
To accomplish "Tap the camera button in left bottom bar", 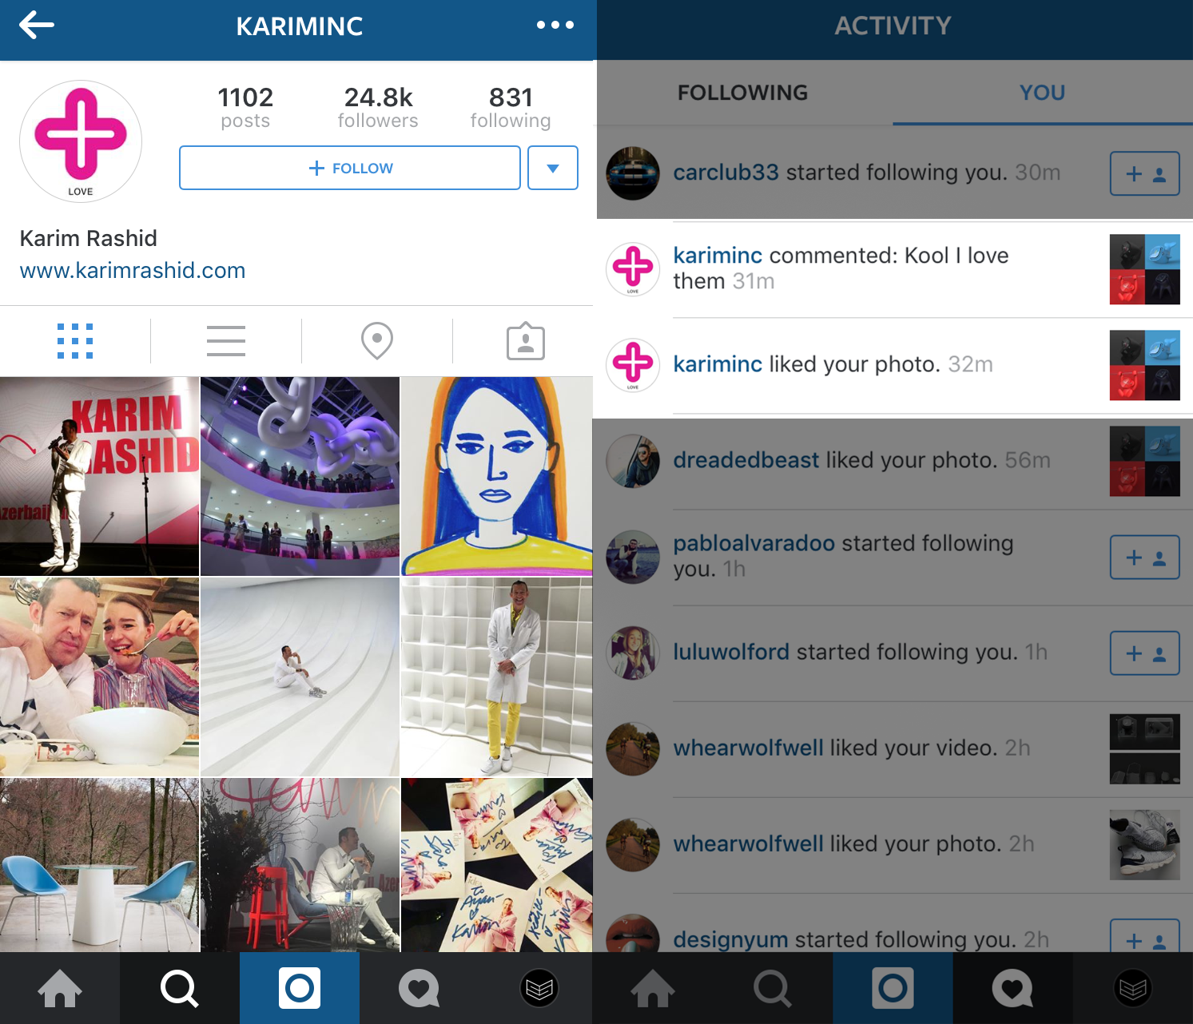I will click(x=300, y=988).
